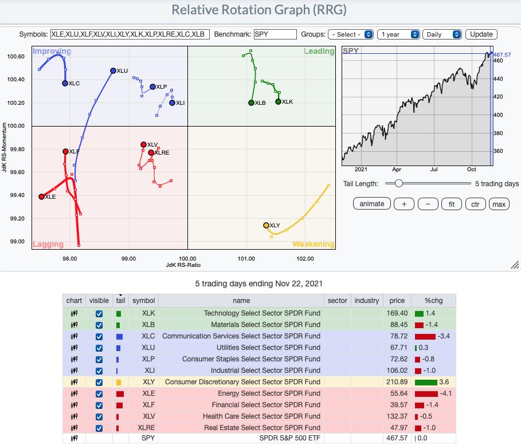The image size is (521, 445).
Task: Open chart icon for XLE row
Action: [x=74, y=393]
